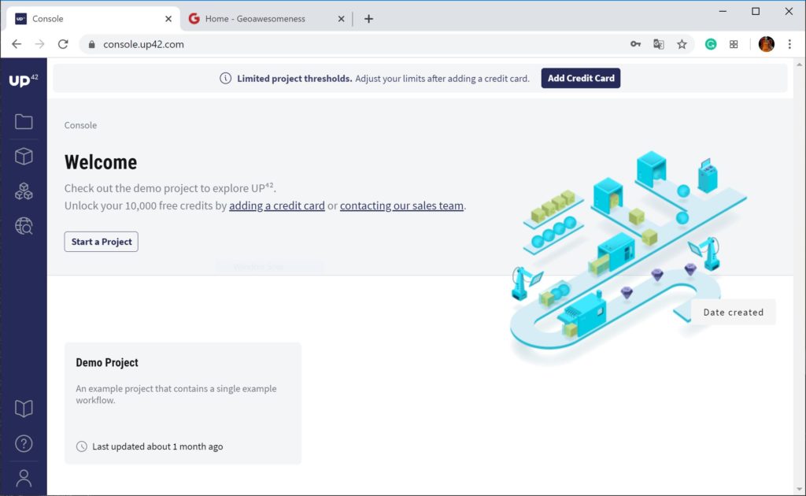Screen dimensions: 806x496
Task: Click the browser forward arrow
Action: [x=39, y=44]
